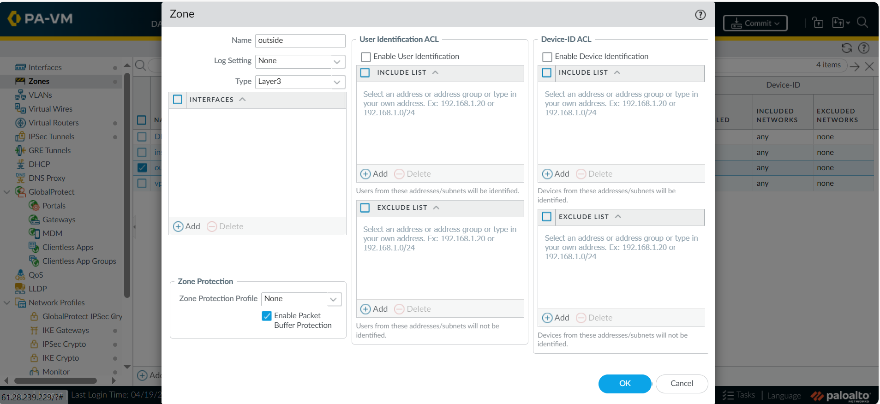Uncheck Enable Packet Buffer Protection
The width and height of the screenshot is (880, 404).
(267, 316)
